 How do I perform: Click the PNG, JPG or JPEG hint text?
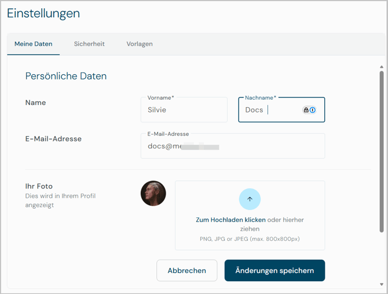pos(250,239)
